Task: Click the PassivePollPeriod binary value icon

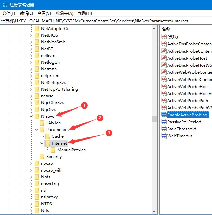Action: coord(164,122)
